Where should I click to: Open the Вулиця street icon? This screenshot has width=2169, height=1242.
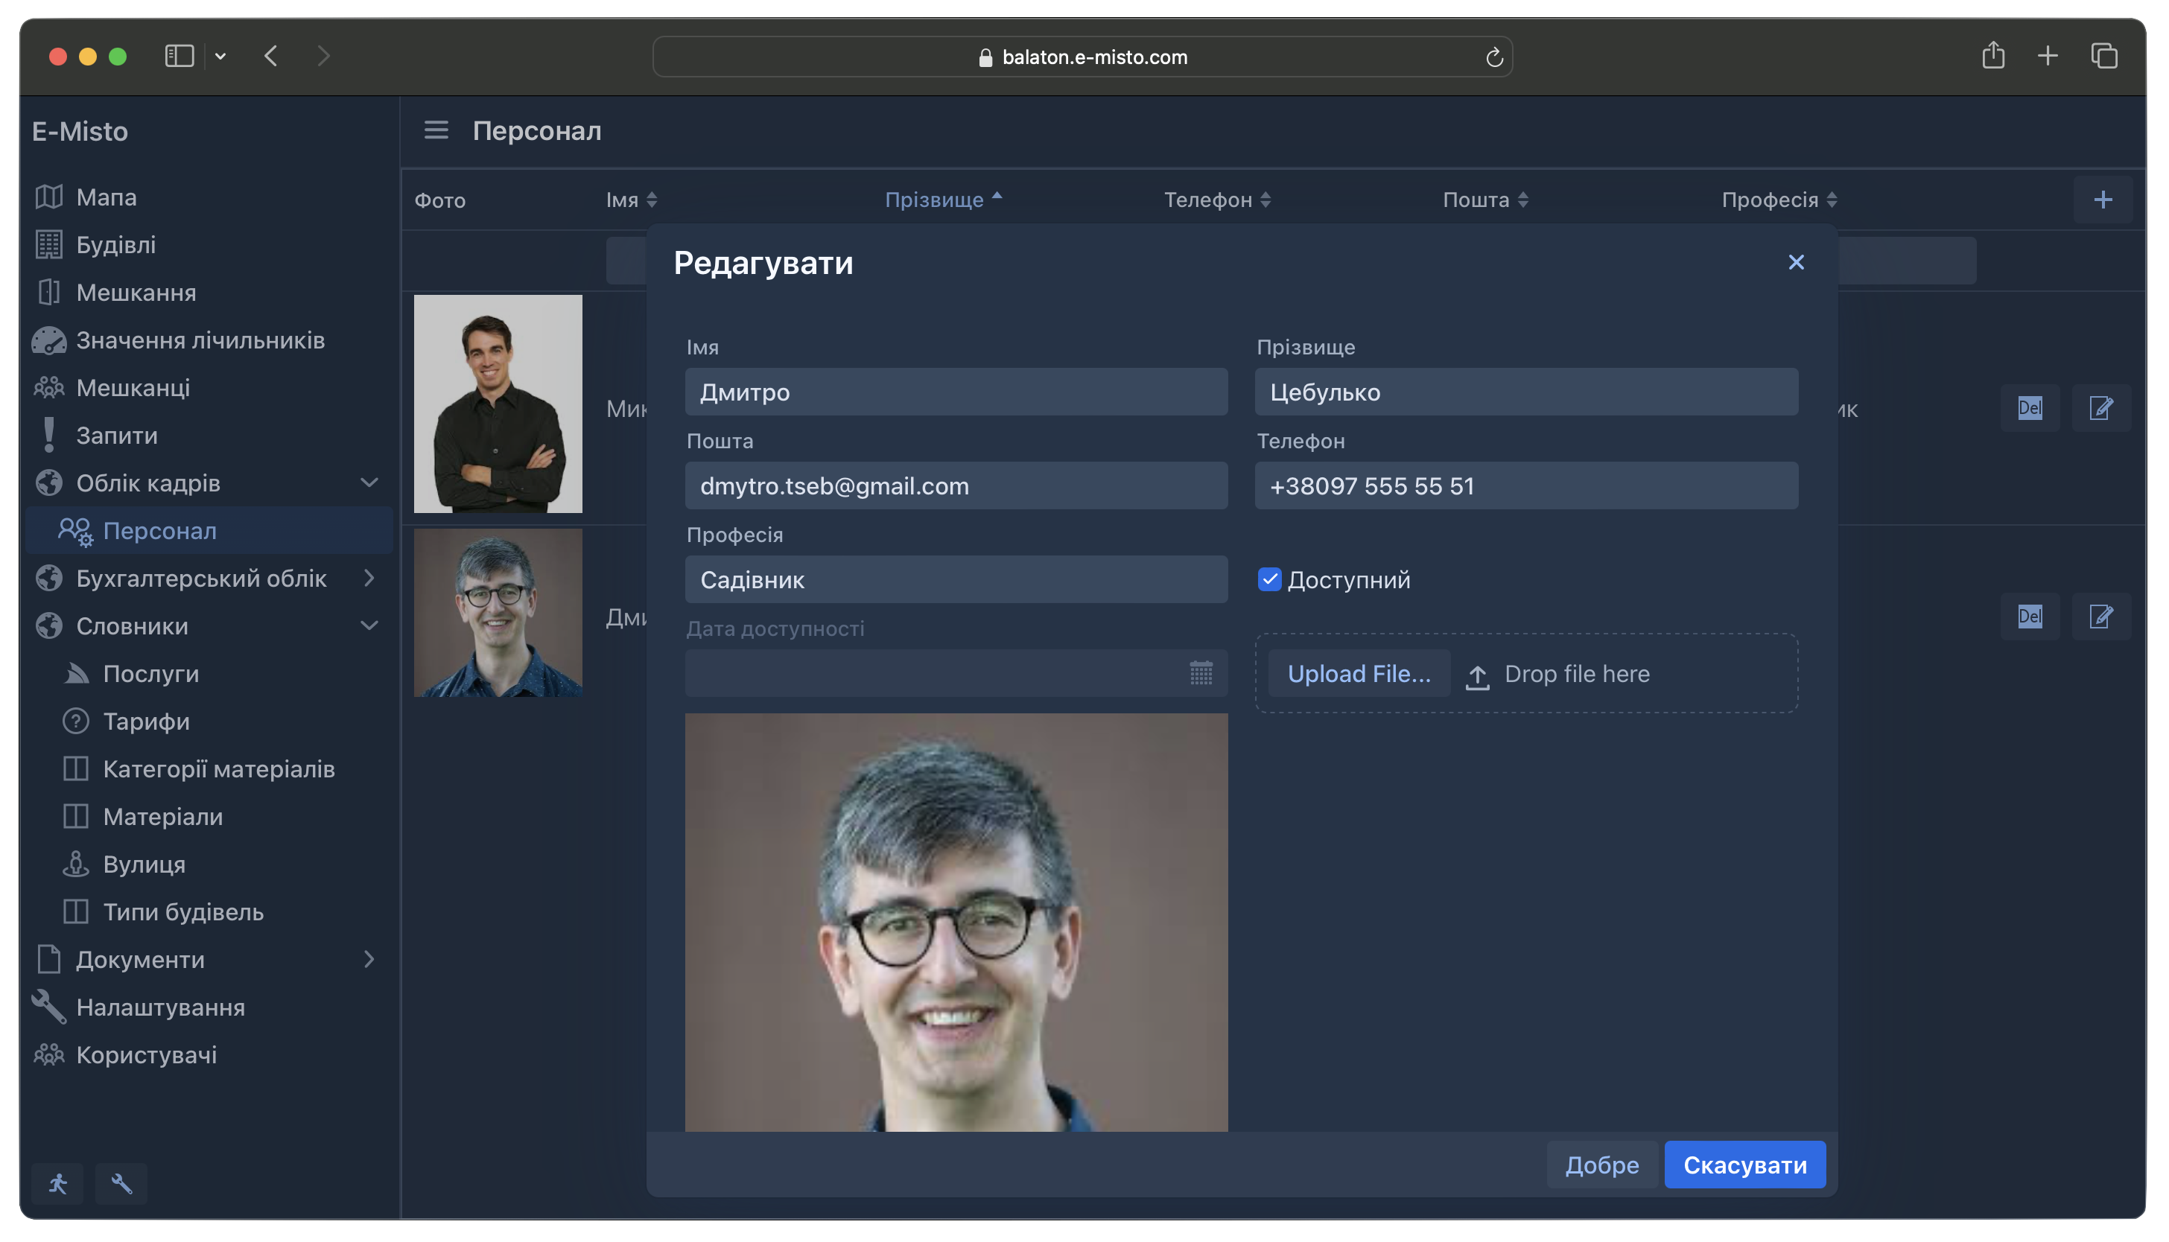click(x=76, y=864)
